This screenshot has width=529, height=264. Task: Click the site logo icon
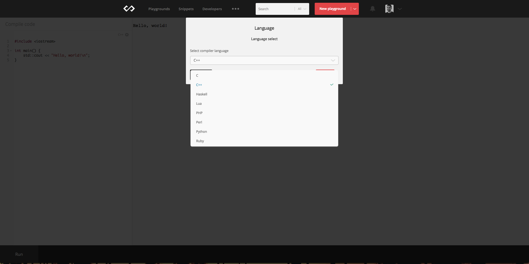(129, 9)
